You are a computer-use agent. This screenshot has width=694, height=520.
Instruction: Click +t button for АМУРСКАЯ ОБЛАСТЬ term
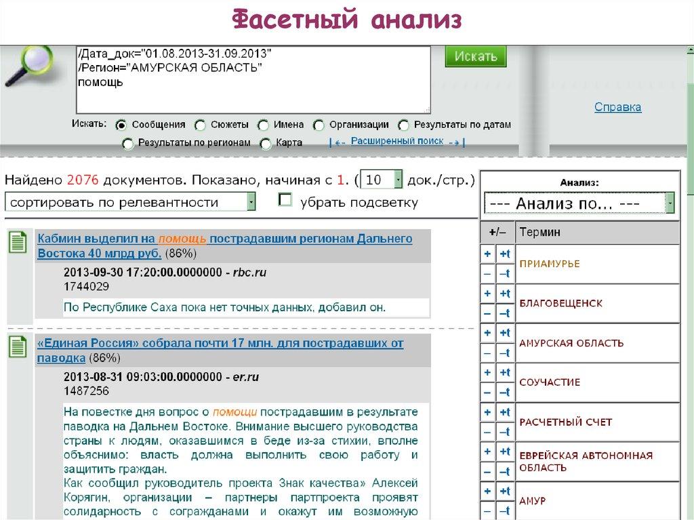pyautogui.click(x=505, y=333)
